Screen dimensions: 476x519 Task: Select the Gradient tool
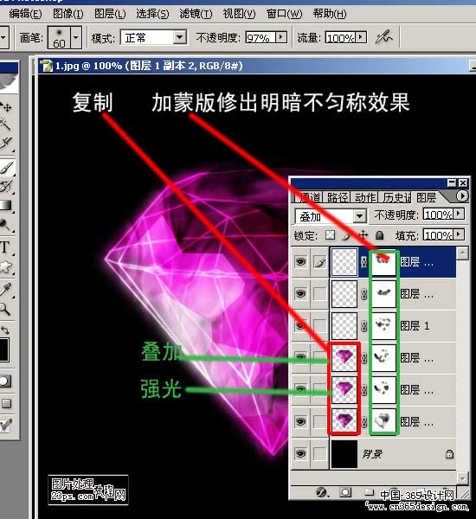pyautogui.click(x=5, y=206)
